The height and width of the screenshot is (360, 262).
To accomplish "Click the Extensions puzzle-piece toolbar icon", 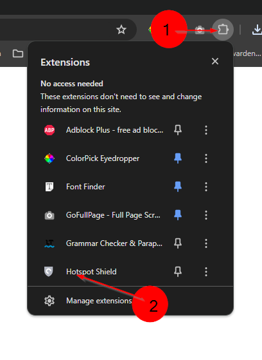I will point(223,30).
